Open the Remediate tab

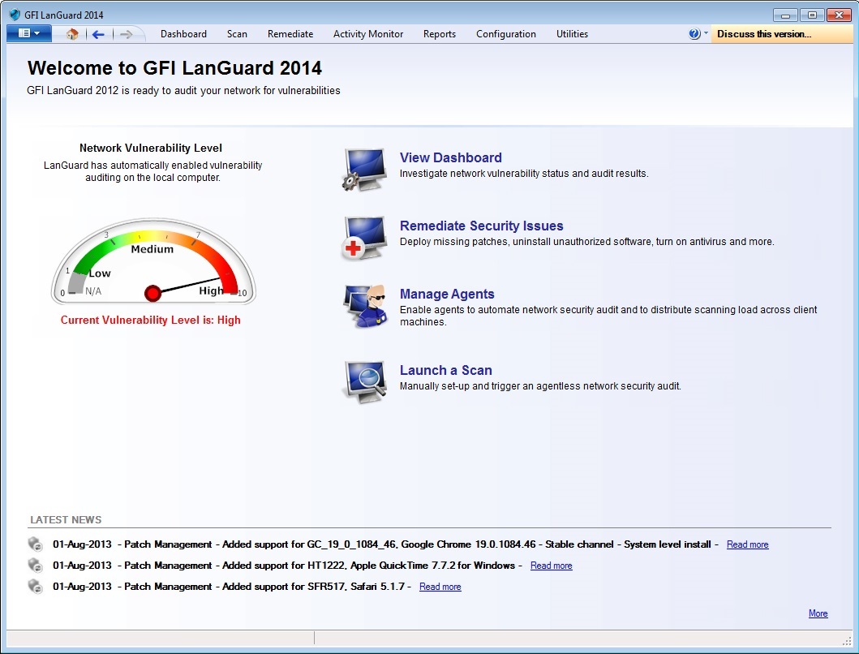[x=290, y=34]
